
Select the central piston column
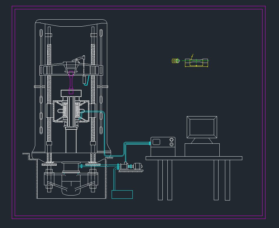click(x=71, y=140)
